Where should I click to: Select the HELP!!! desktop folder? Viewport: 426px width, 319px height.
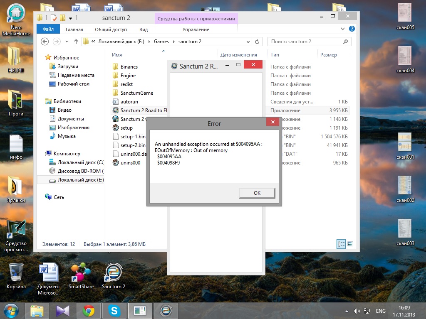pos(16,59)
